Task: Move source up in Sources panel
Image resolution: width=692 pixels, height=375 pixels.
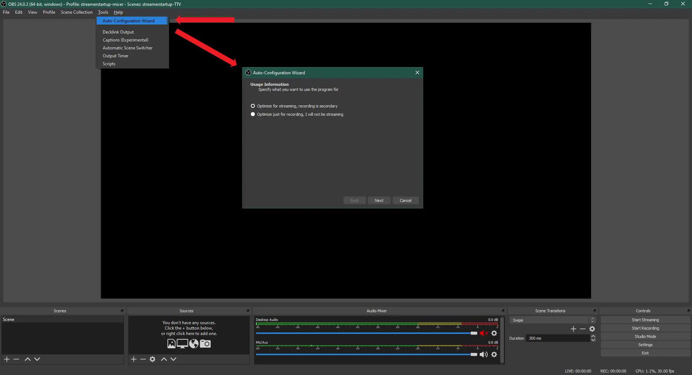Action: coord(164,359)
